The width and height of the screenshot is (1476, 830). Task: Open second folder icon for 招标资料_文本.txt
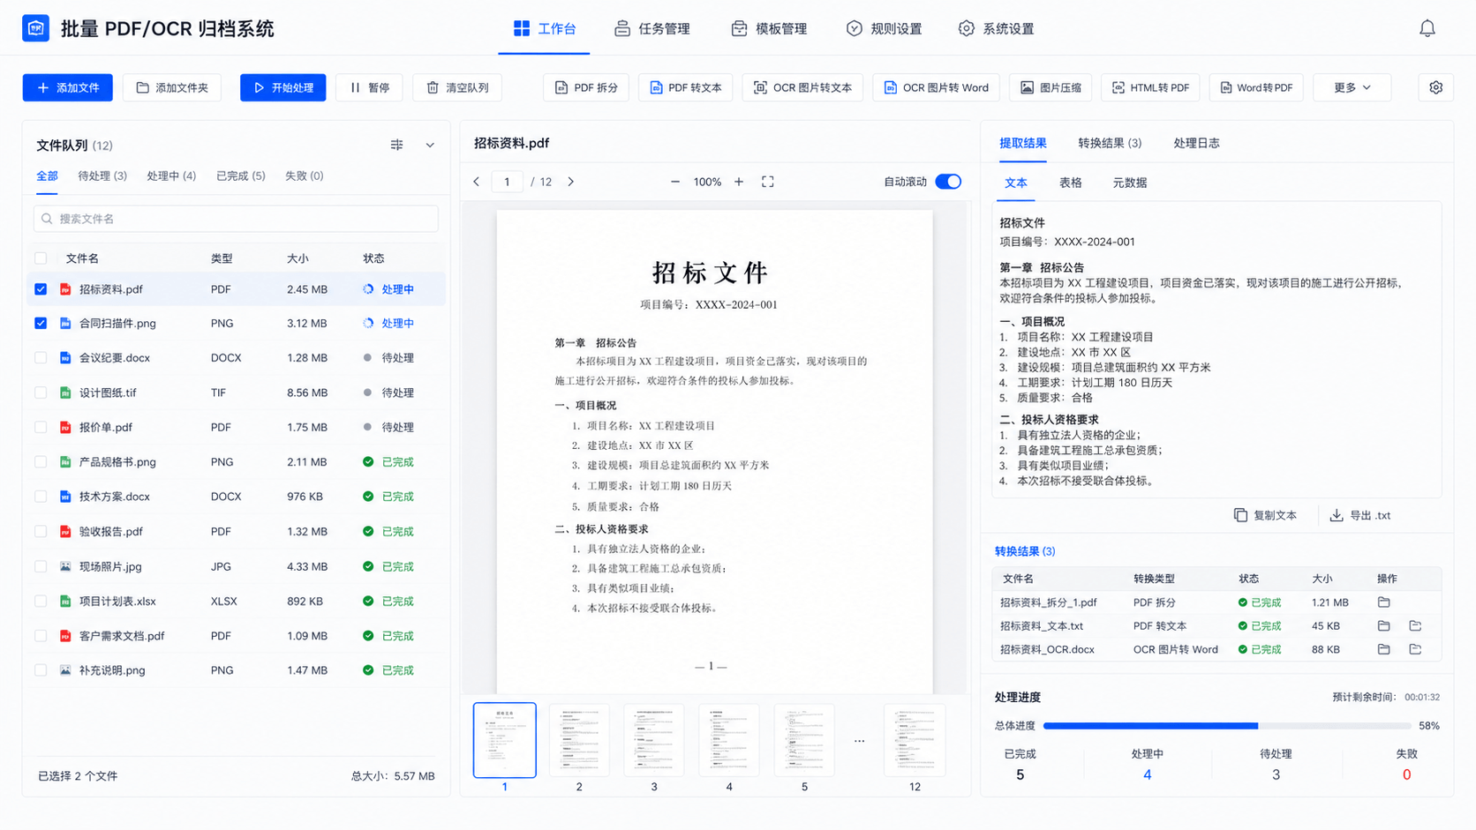click(x=1415, y=625)
